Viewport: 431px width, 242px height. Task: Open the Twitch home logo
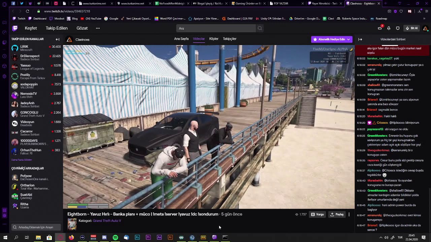click(15, 28)
